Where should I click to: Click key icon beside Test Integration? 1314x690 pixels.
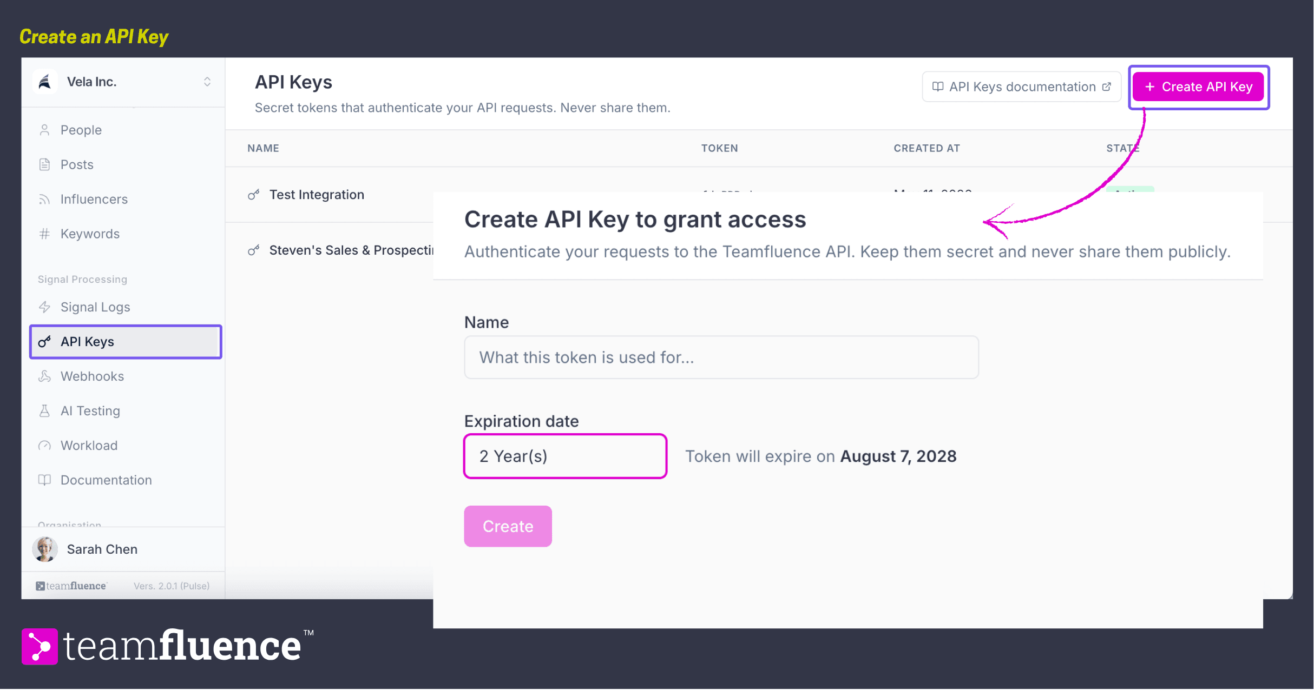tap(253, 195)
